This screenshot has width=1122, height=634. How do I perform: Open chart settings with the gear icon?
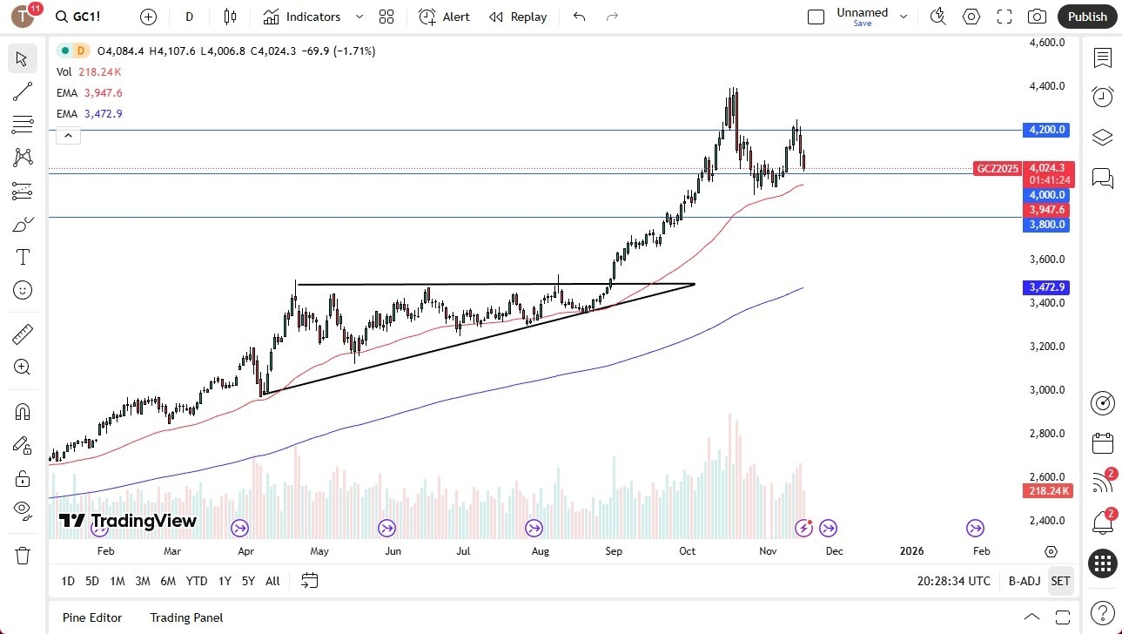(x=971, y=16)
